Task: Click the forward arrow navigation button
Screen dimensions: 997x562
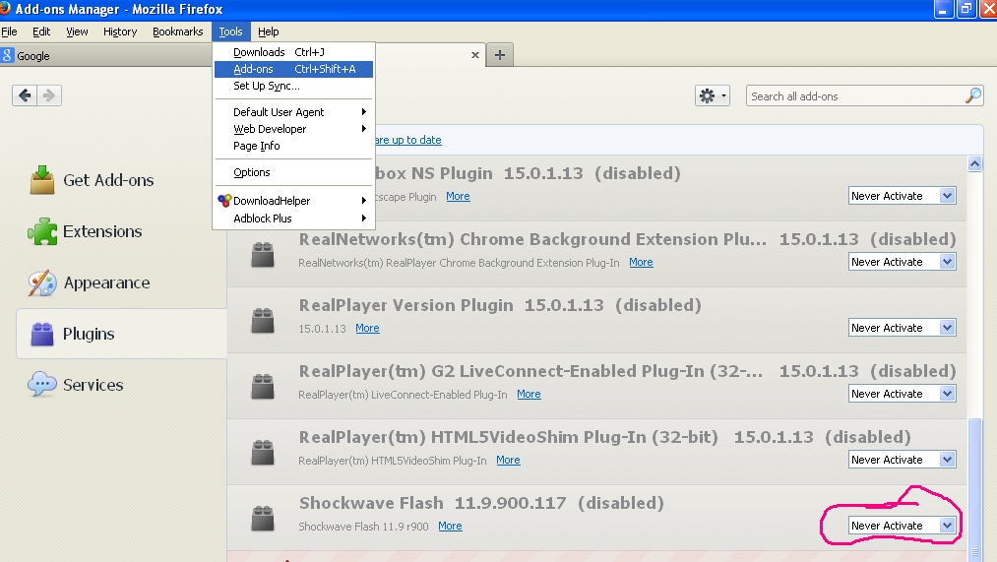Action: point(49,95)
